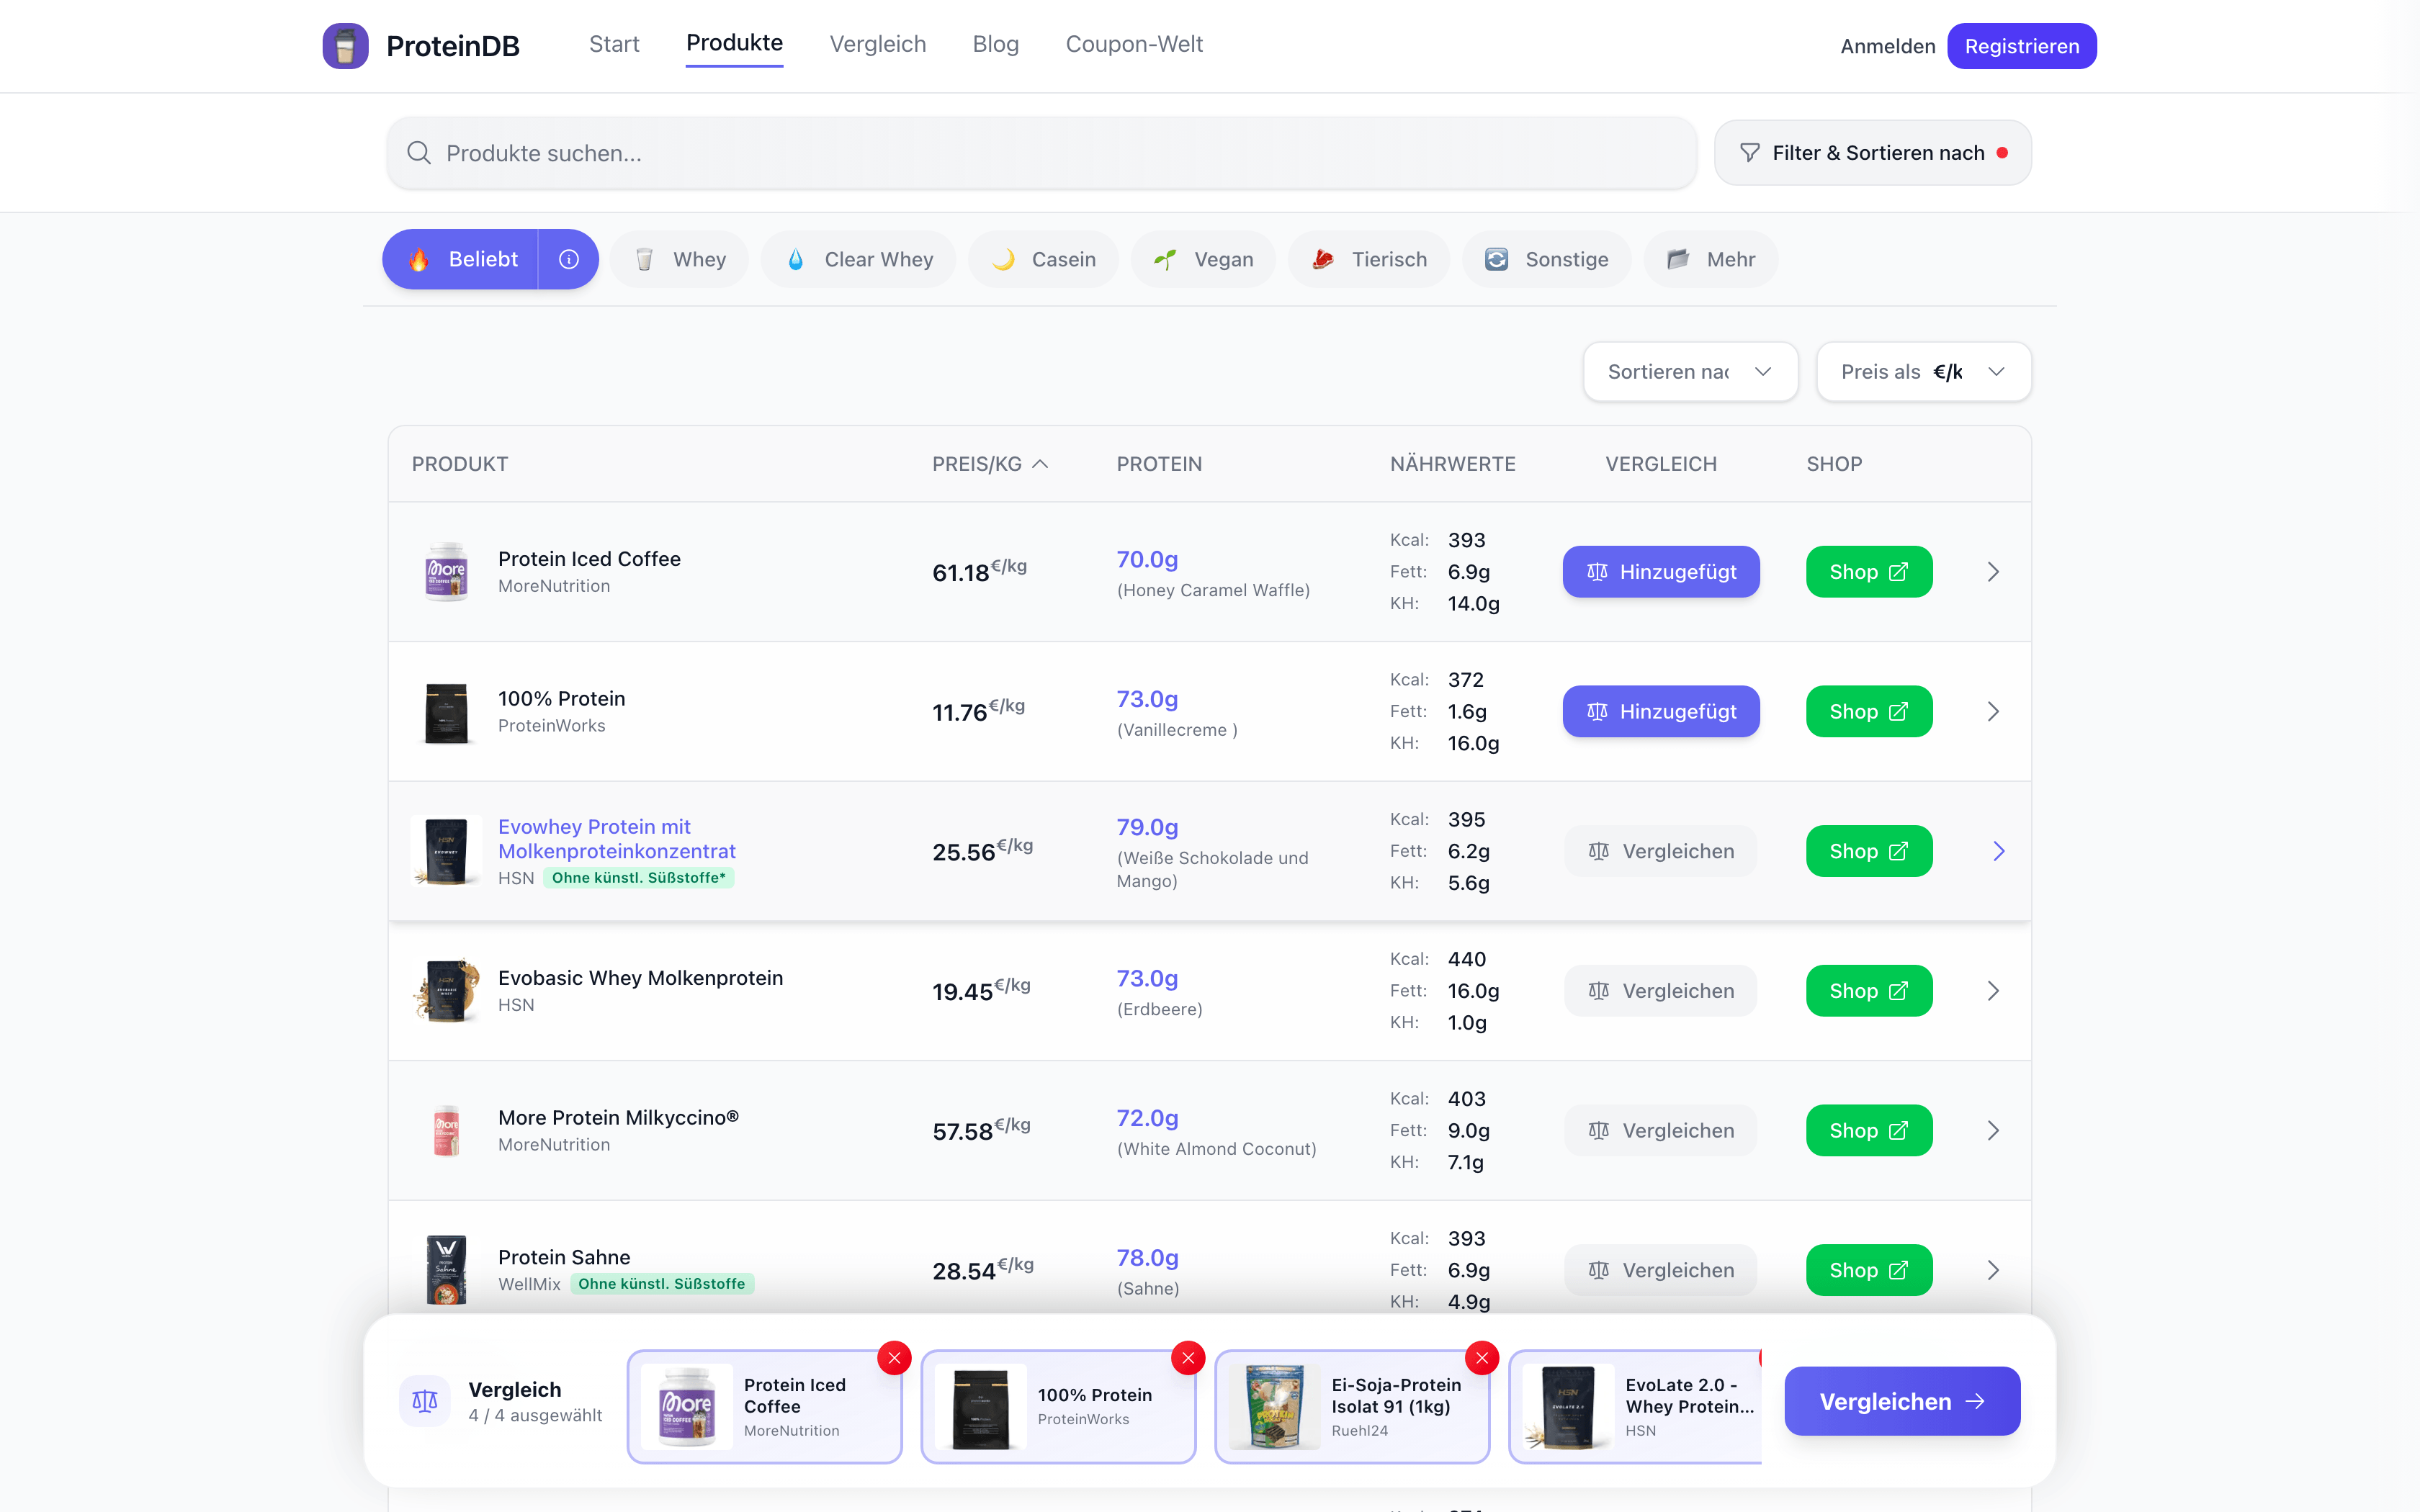
Task: Sort by PREIS/KG column header
Action: 990,464
